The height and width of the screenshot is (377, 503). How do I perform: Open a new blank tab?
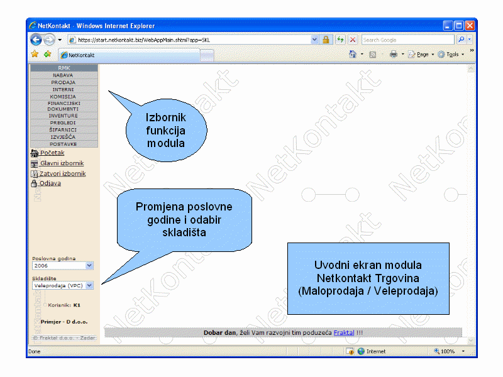(207, 55)
